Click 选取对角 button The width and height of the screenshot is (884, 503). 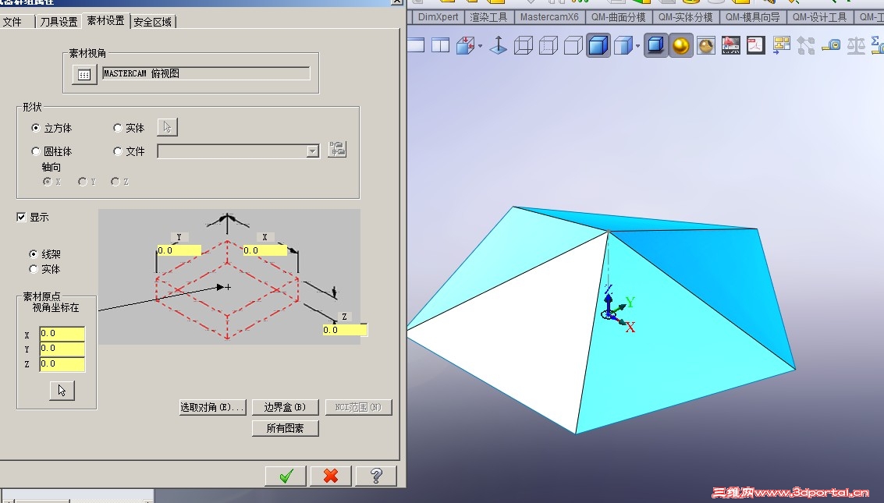tap(212, 407)
